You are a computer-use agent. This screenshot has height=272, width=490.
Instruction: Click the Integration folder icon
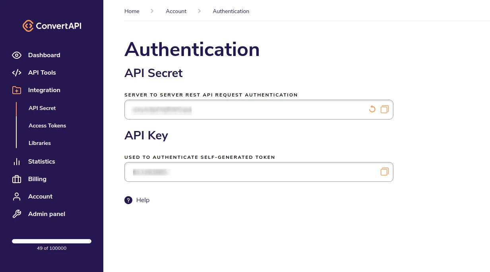(x=17, y=90)
